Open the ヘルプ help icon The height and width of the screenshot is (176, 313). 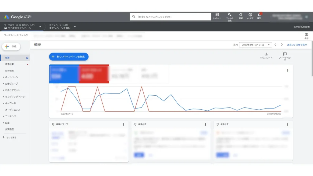(x=250, y=15)
